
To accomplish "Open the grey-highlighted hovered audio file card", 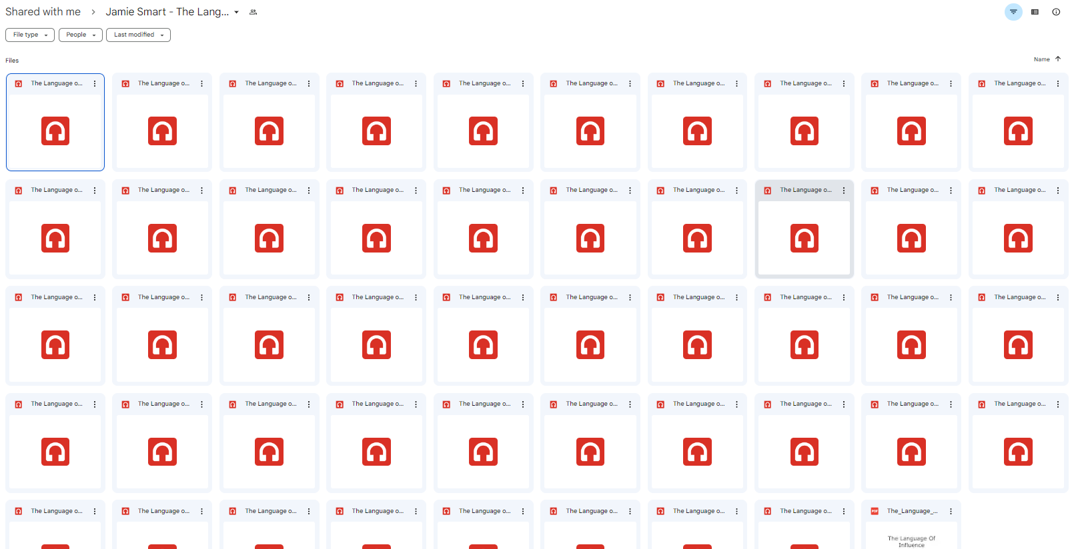I will coord(805,229).
